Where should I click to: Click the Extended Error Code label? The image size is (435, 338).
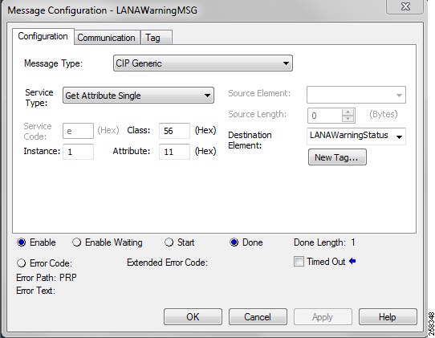pyautogui.click(x=167, y=263)
